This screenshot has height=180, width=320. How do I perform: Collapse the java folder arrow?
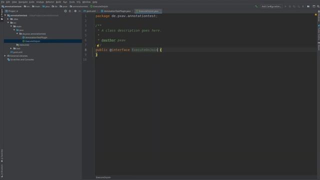pyautogui.click(x=14, y=30)
